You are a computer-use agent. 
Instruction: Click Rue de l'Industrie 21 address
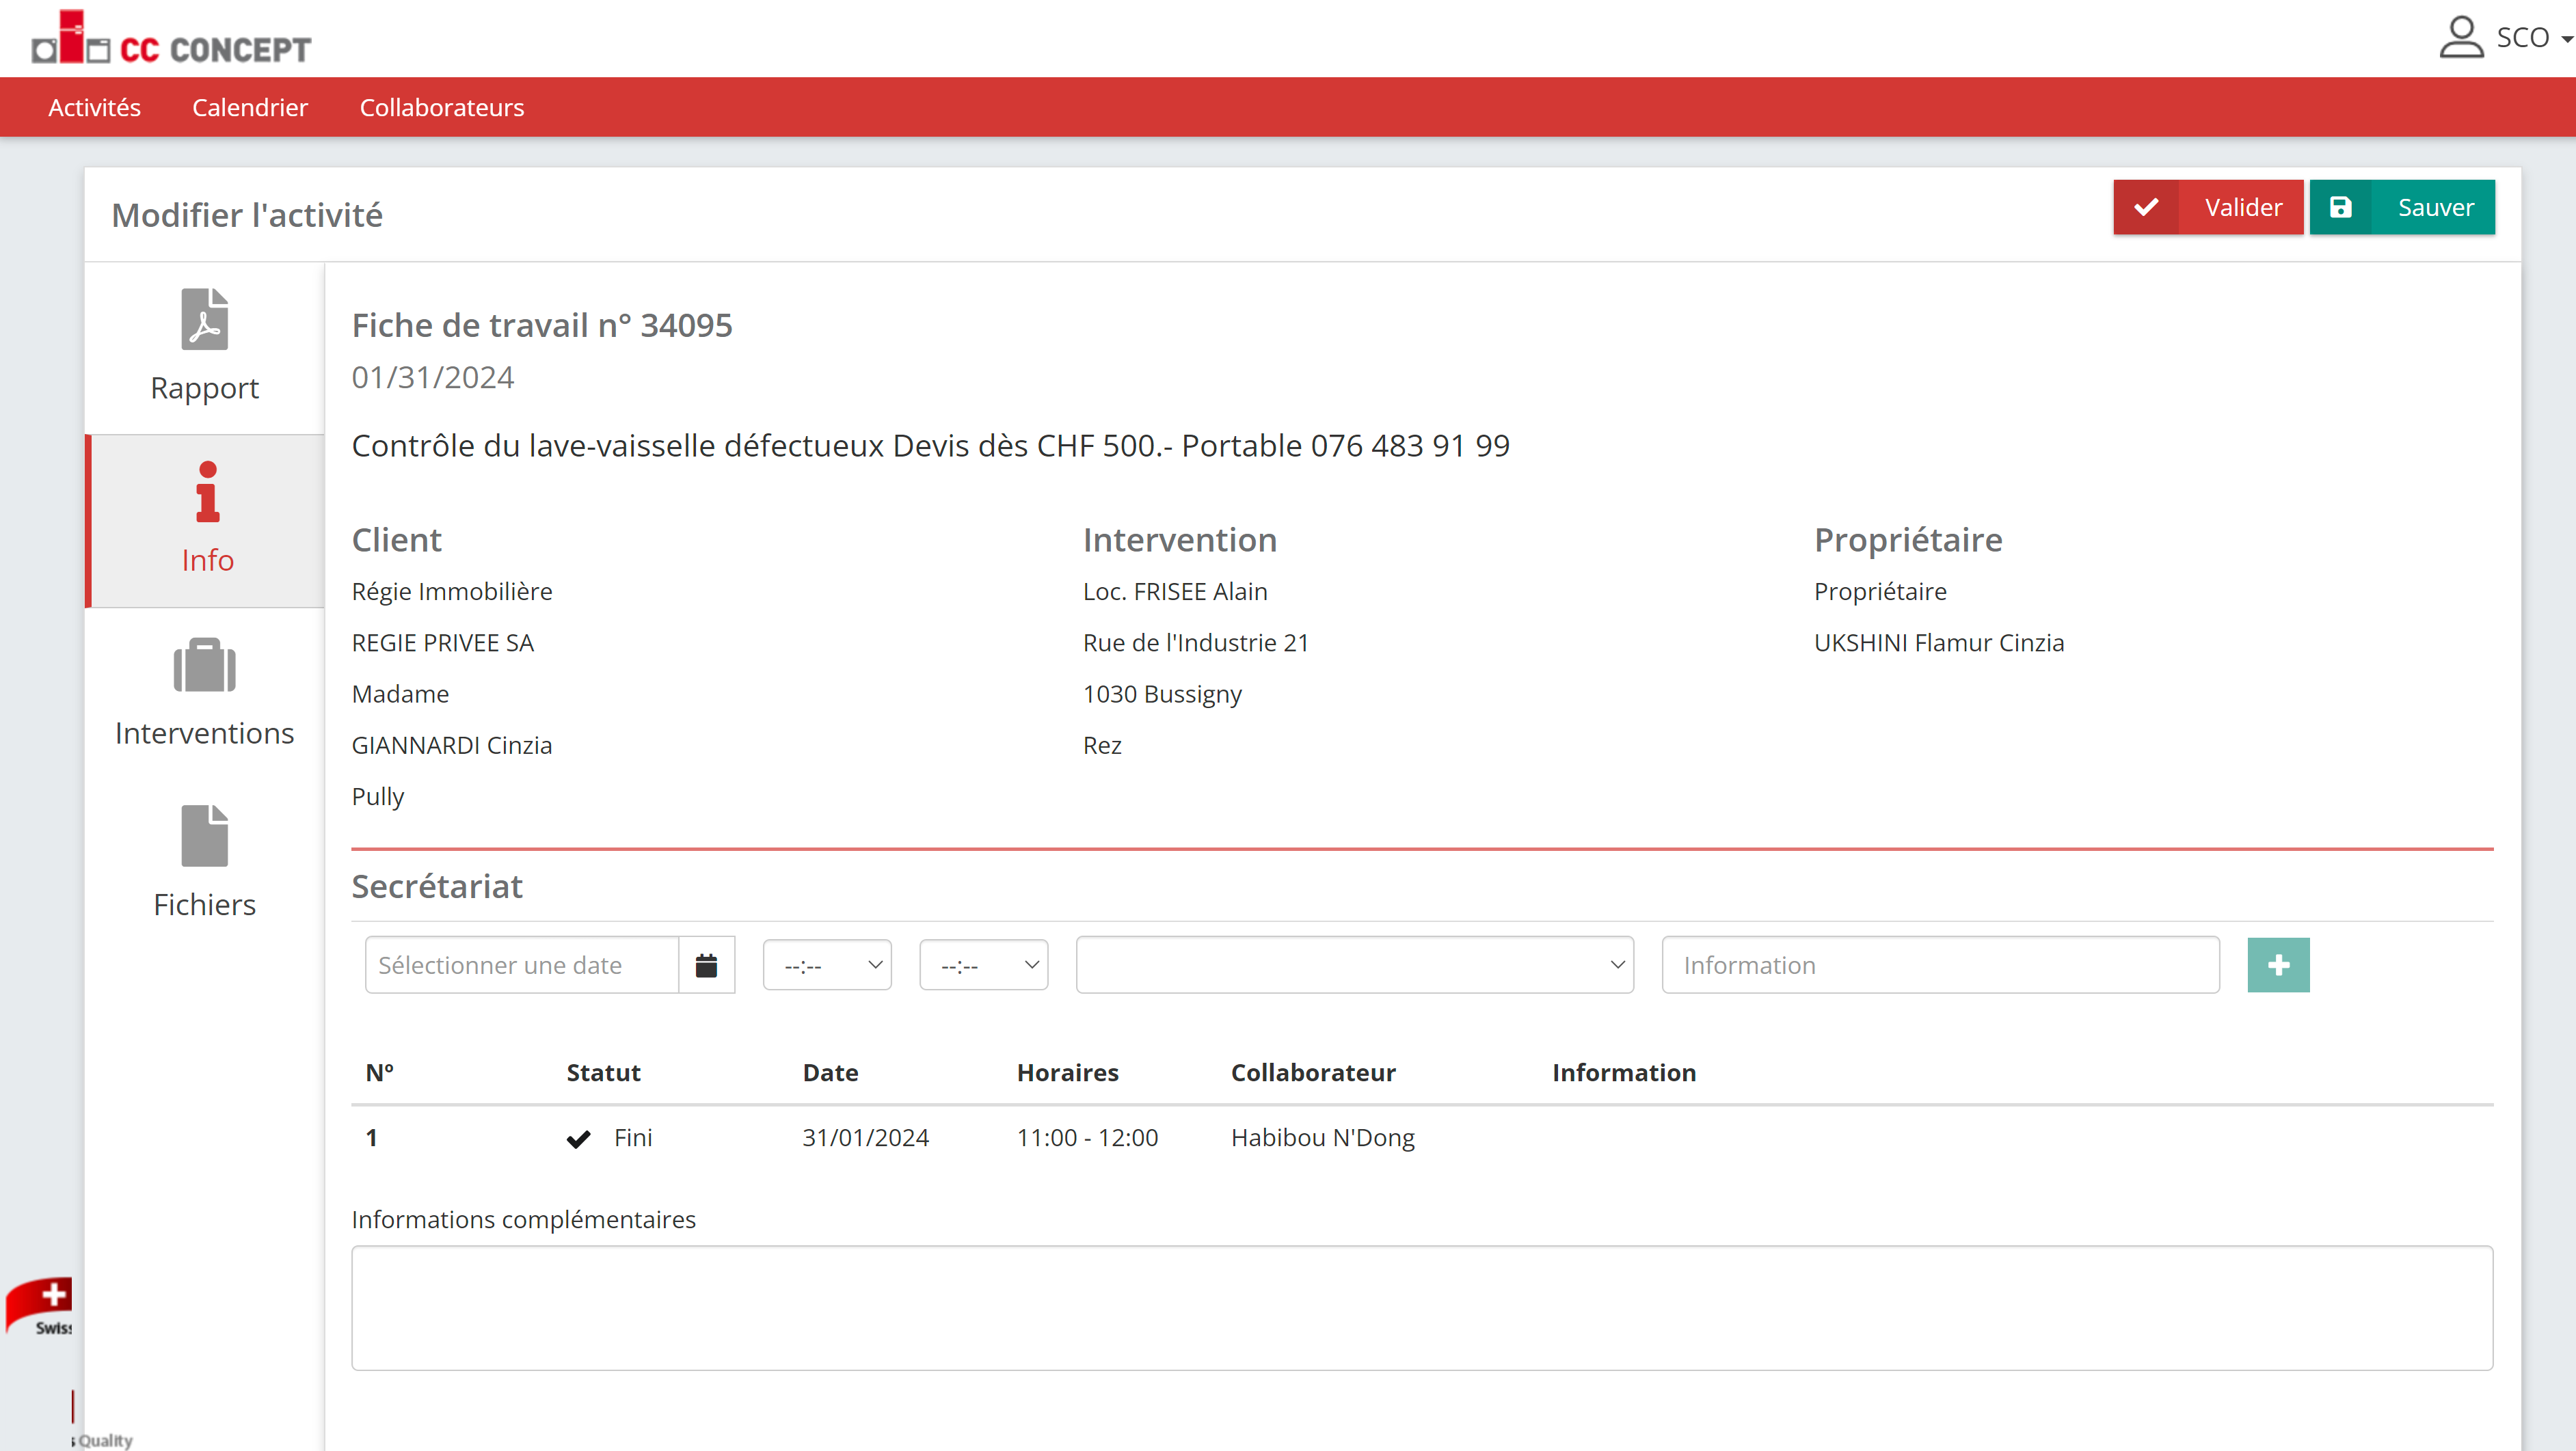pyautogui.click(x=1195, y=643)
